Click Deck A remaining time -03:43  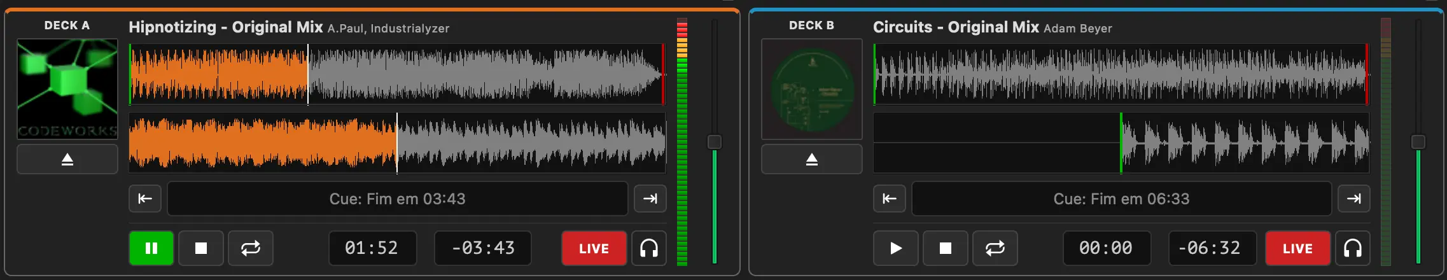483,248
